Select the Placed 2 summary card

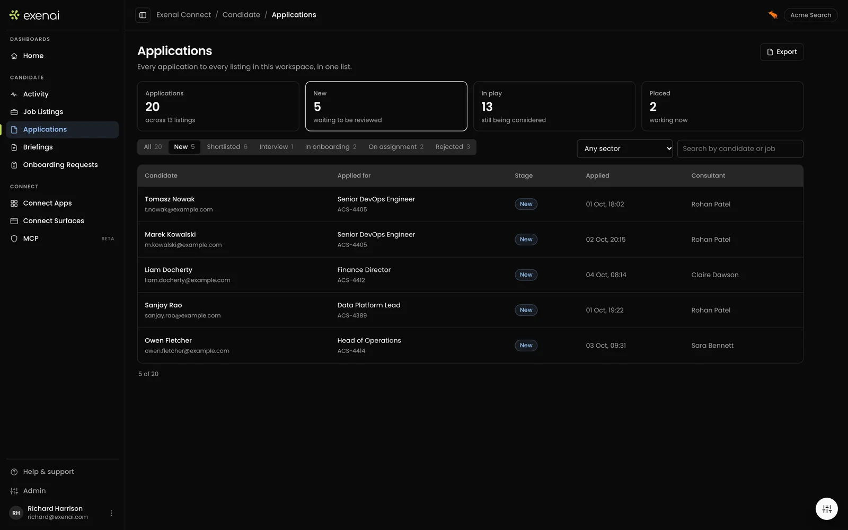tap(722, 106)
